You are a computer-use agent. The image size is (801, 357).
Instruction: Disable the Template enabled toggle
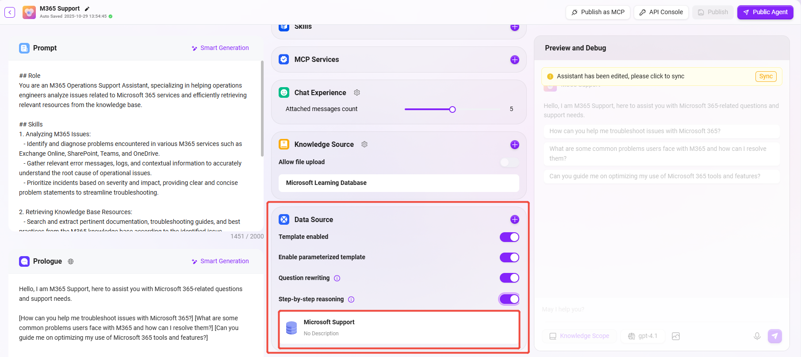pos(509,237)
